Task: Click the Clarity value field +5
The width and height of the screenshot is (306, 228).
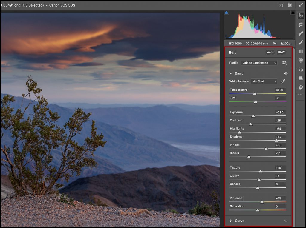Action: tap(280, 176)
